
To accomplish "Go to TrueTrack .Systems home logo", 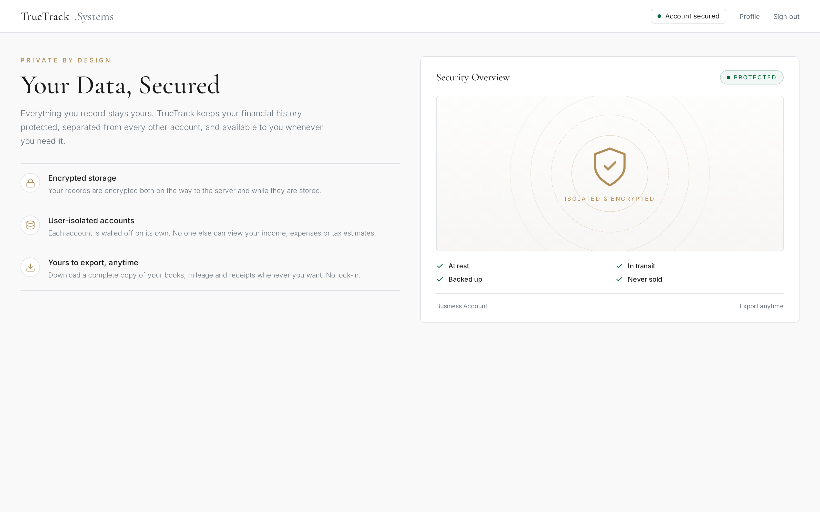I will pos(67,16).
